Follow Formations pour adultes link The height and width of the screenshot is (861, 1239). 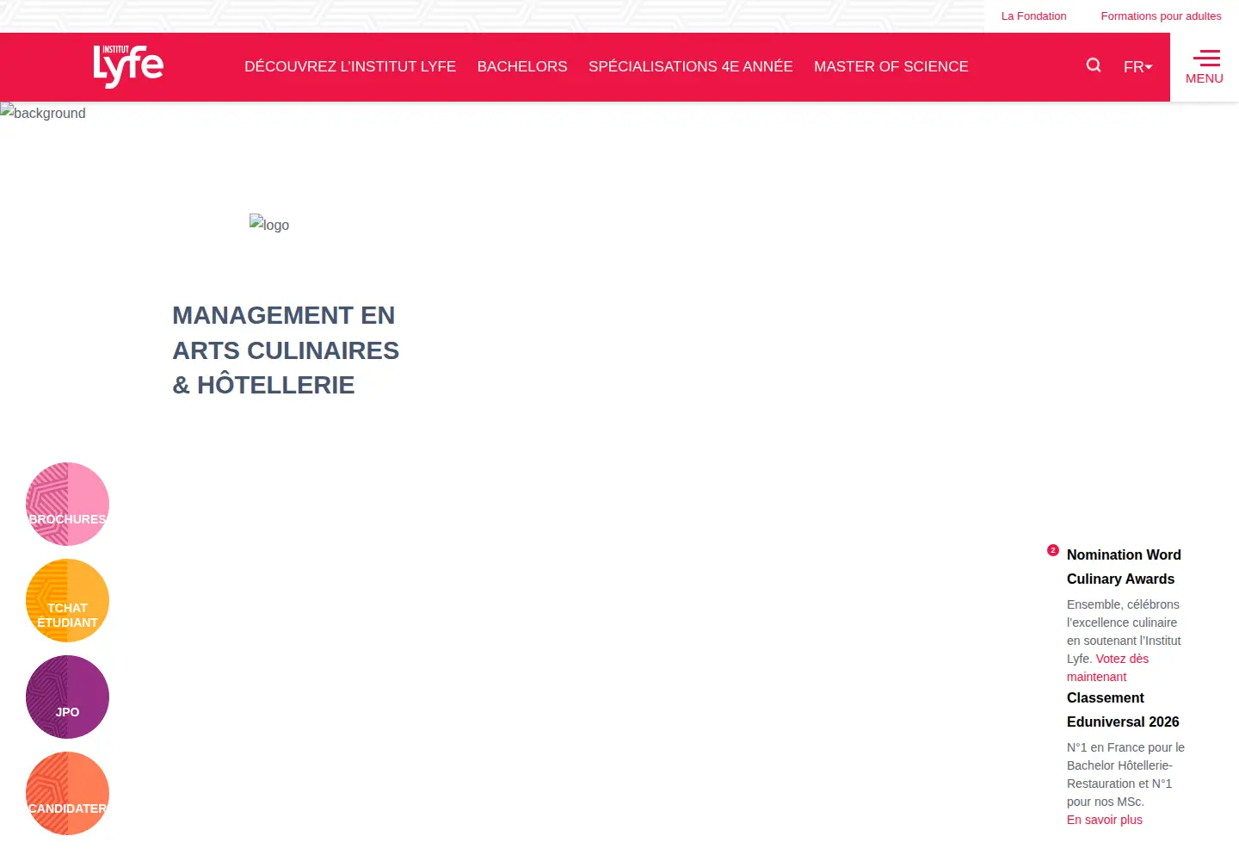[x=1161, y=15]
